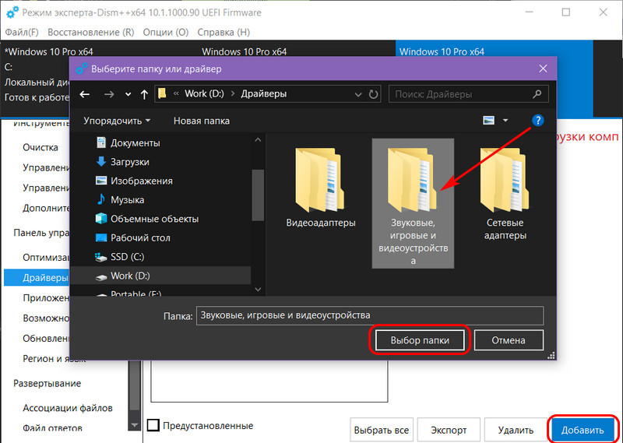Click the Отмена button
This screenshot has width=623, height=443.
point(509,340)
